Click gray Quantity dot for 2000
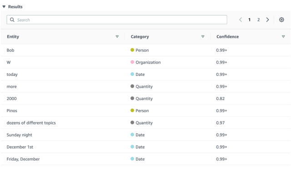291x169 pixels. point(132,98)
